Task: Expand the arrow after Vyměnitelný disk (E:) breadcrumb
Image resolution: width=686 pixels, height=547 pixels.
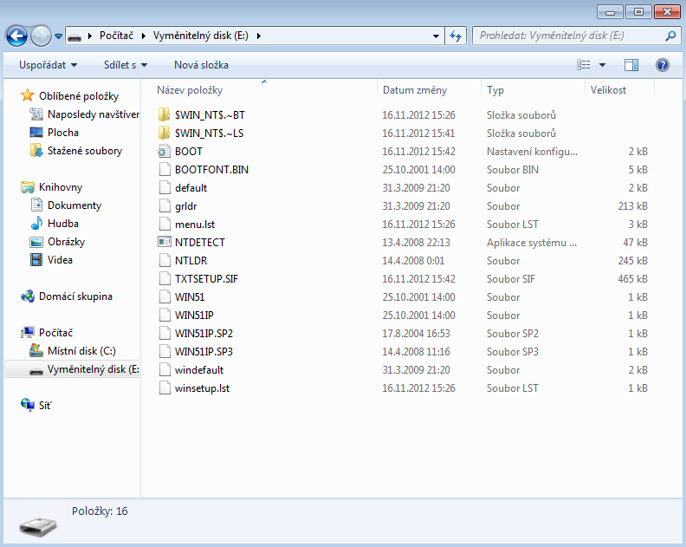Action: 259,36
